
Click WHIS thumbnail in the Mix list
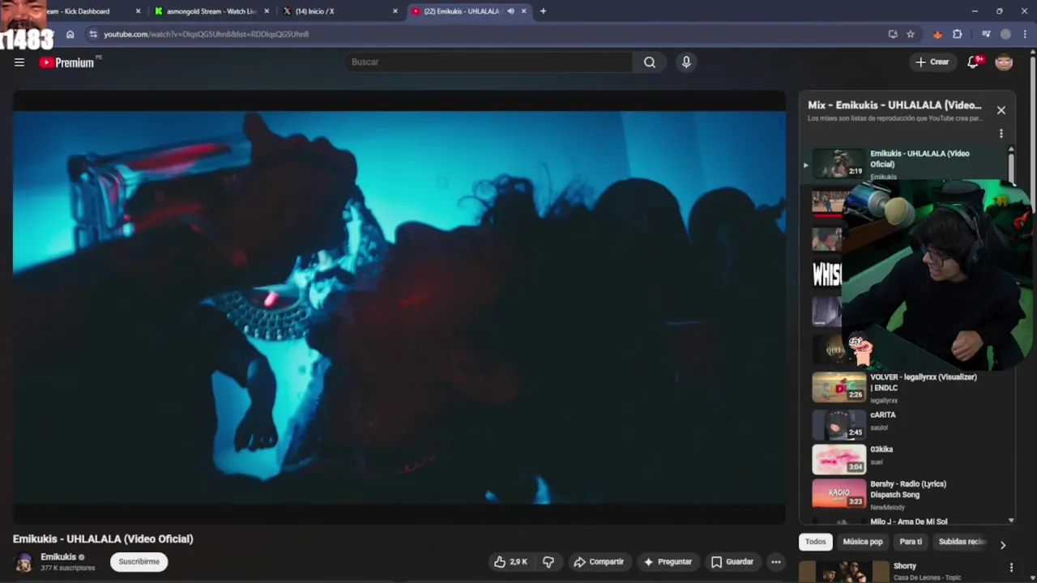[826, 274]
